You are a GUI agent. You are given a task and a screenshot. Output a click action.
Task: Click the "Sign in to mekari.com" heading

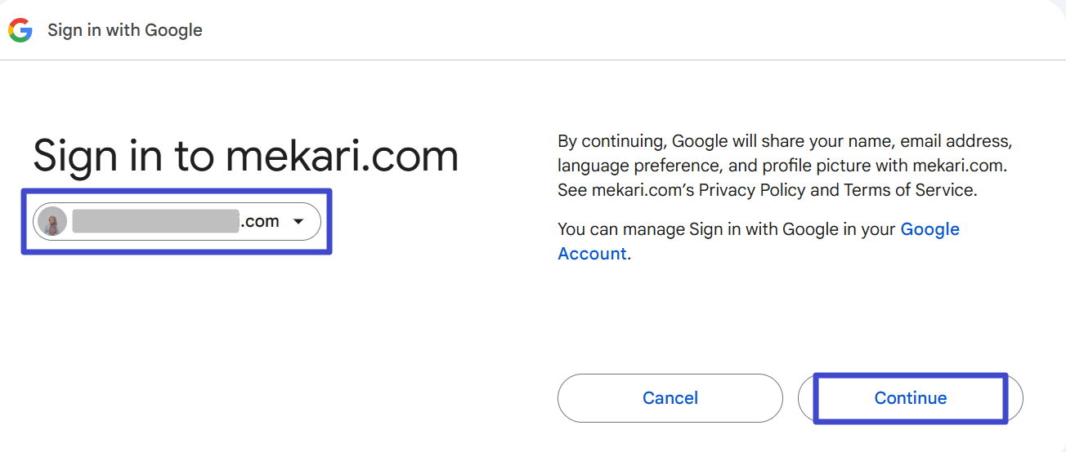coord(246,155)
